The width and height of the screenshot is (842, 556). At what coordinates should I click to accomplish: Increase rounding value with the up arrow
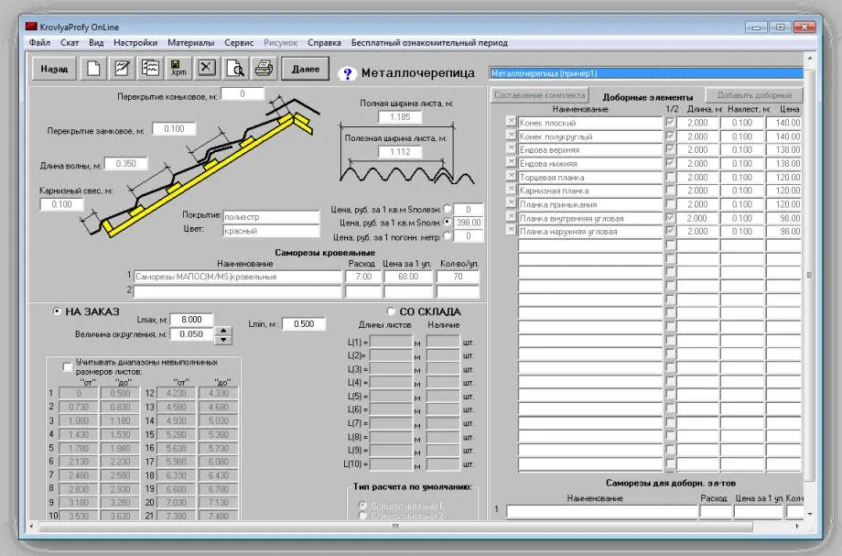click(222, 331)
